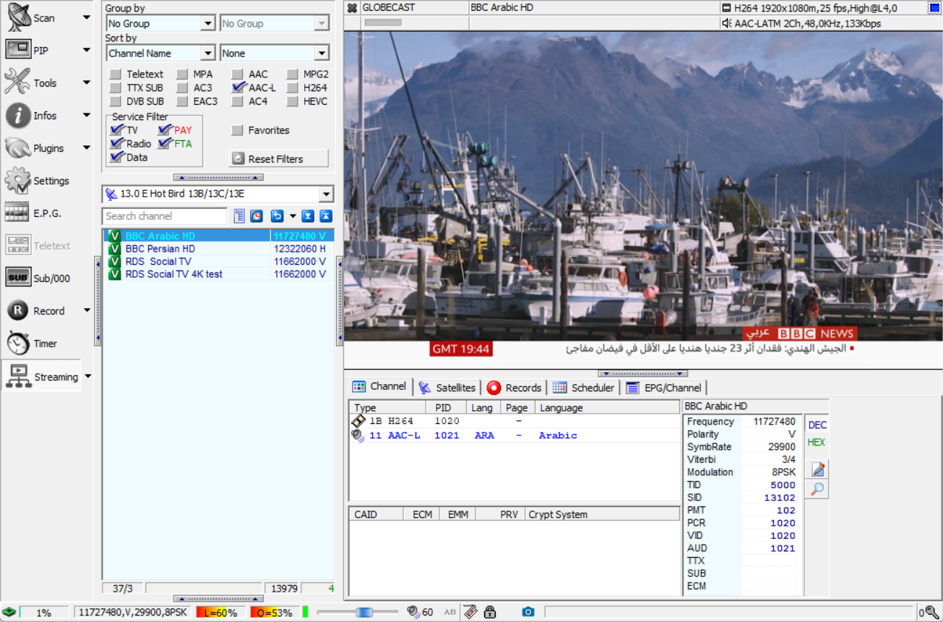Expand the Scan menu arrow
Image resolution: width=943 pixels, height=622 pixels.
tap(87, 17)
